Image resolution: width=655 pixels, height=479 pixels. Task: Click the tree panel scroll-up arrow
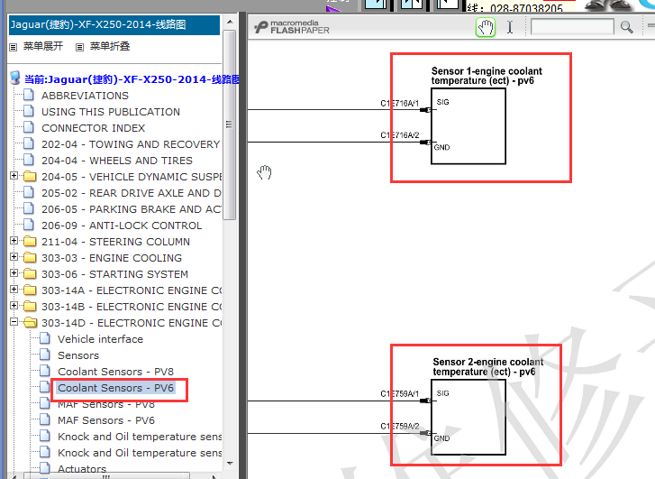click(x=230, y=22)
